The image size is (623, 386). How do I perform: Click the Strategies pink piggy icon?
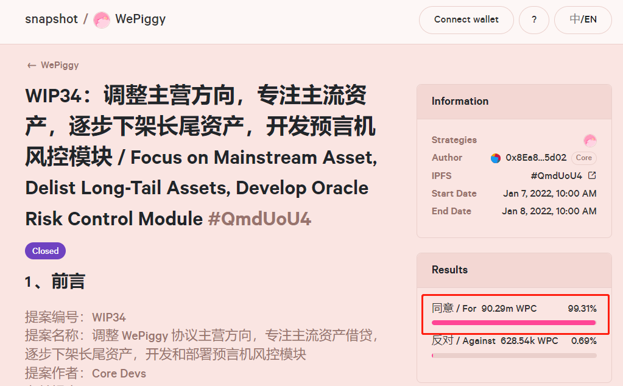pos(590,140)
